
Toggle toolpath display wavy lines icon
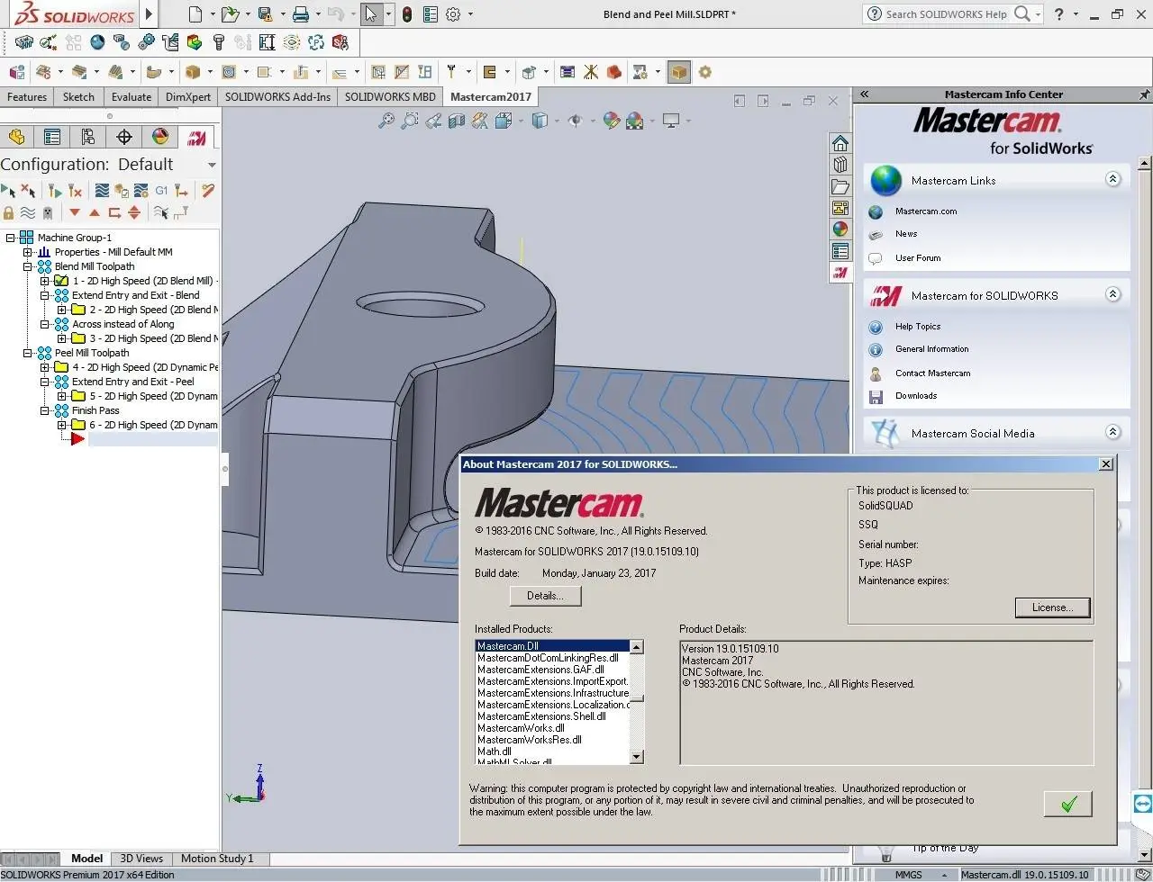[28, 212]
